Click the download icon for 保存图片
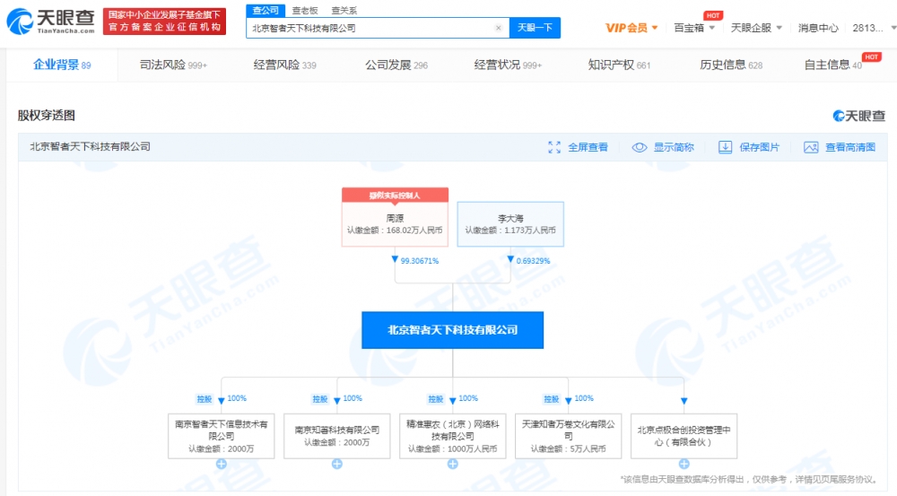 tap(725, 148)
